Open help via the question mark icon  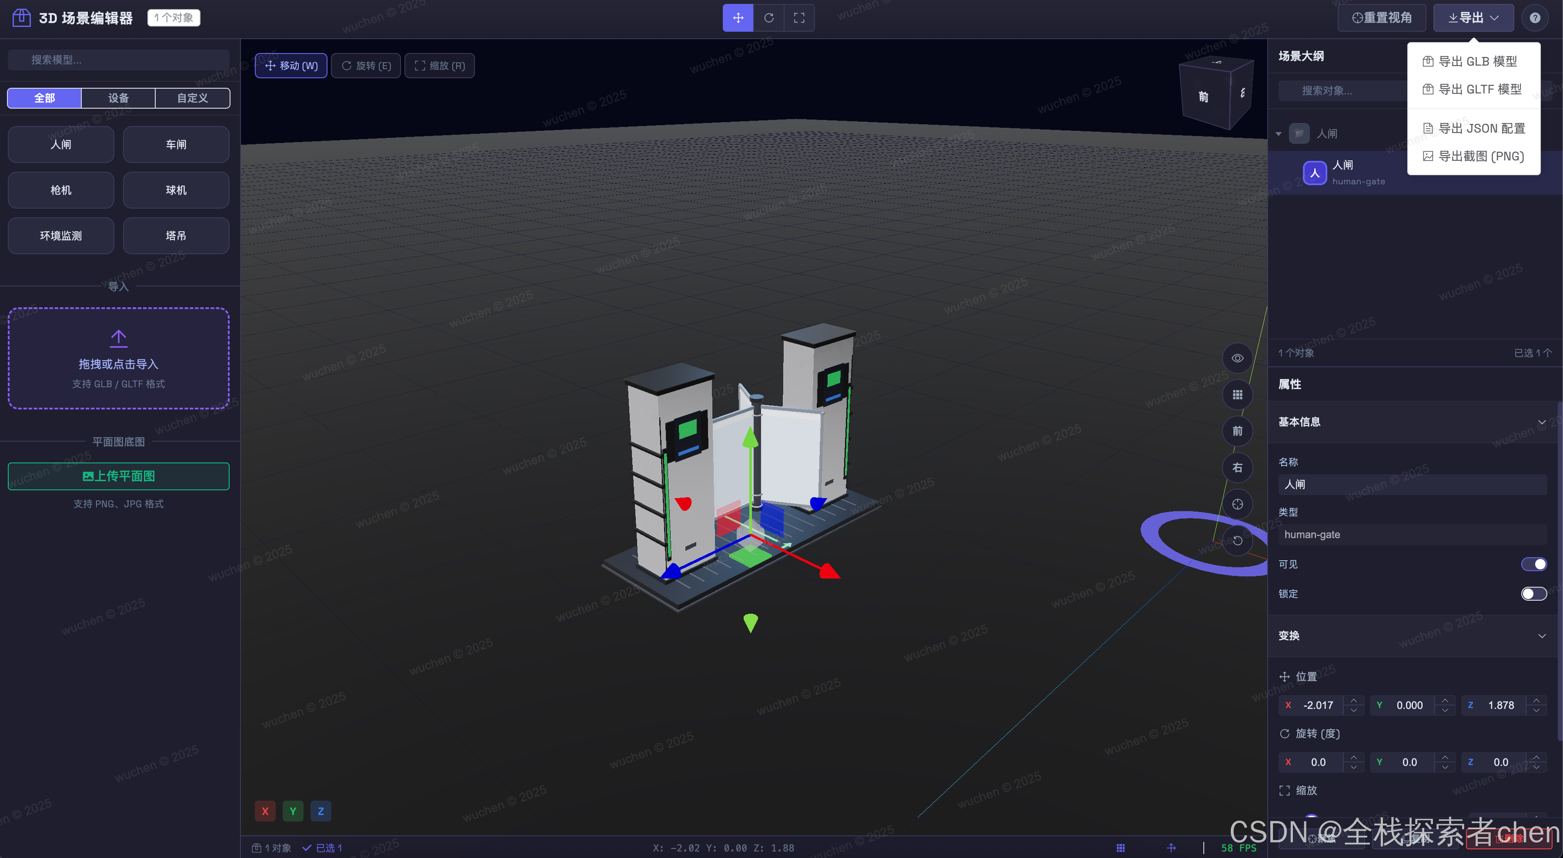coord(1535,17)
